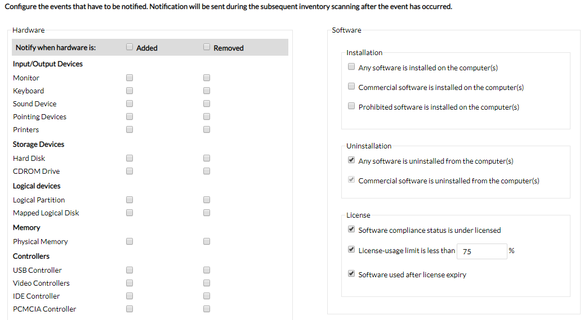584x320 pixels.
Task: Check Removed box for Hard Disk
Action: coord(207,158)
